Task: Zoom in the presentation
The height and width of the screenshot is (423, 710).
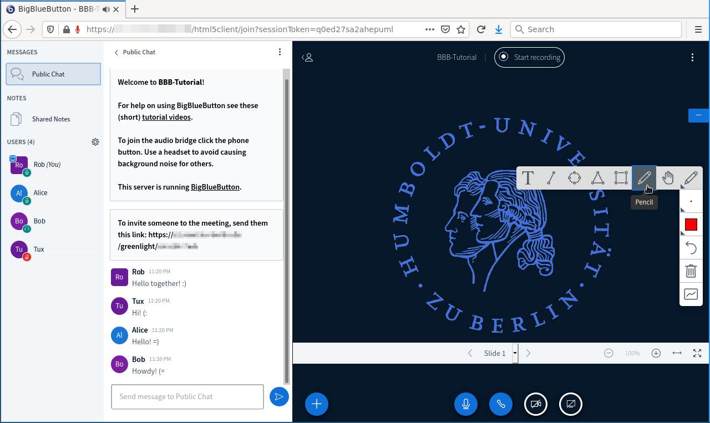Action: point(656,353)
